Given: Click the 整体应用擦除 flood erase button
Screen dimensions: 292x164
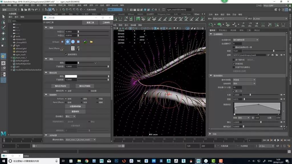Looking at the screenshot, I should pyautogui.click(x=85, y=86).
